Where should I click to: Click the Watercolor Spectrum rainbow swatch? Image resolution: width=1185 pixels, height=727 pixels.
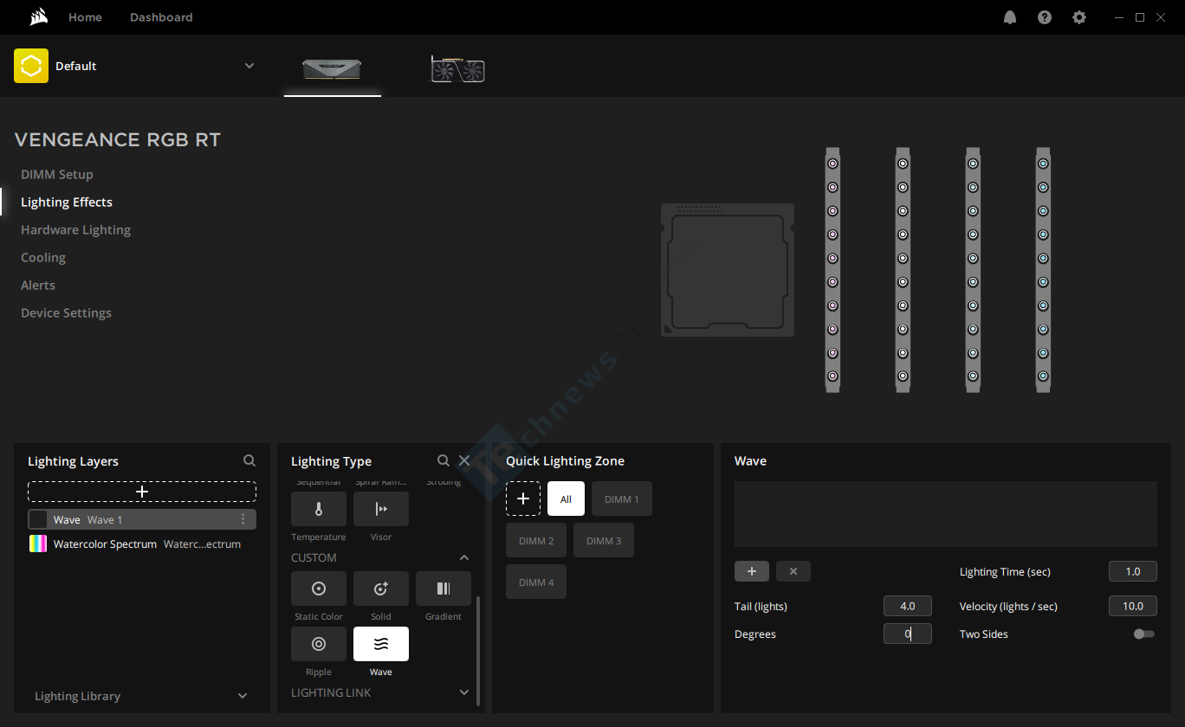[x=38, y=544]
